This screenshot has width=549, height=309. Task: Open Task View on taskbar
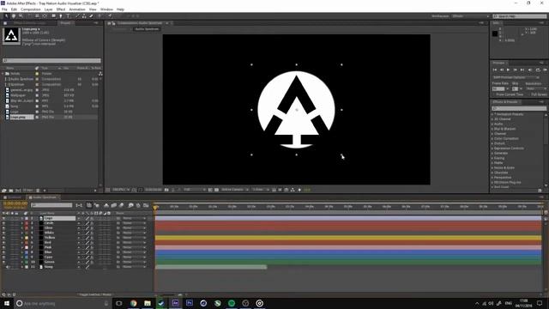pos(118,303)
